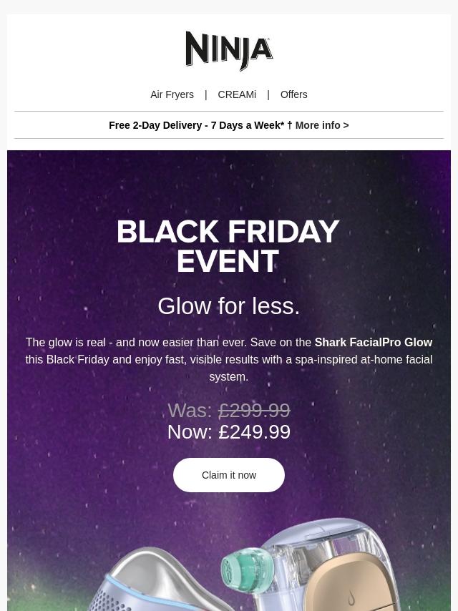
Task: Click the water drop icon on device
Action: pyautogui.click(x=351, y=599)
